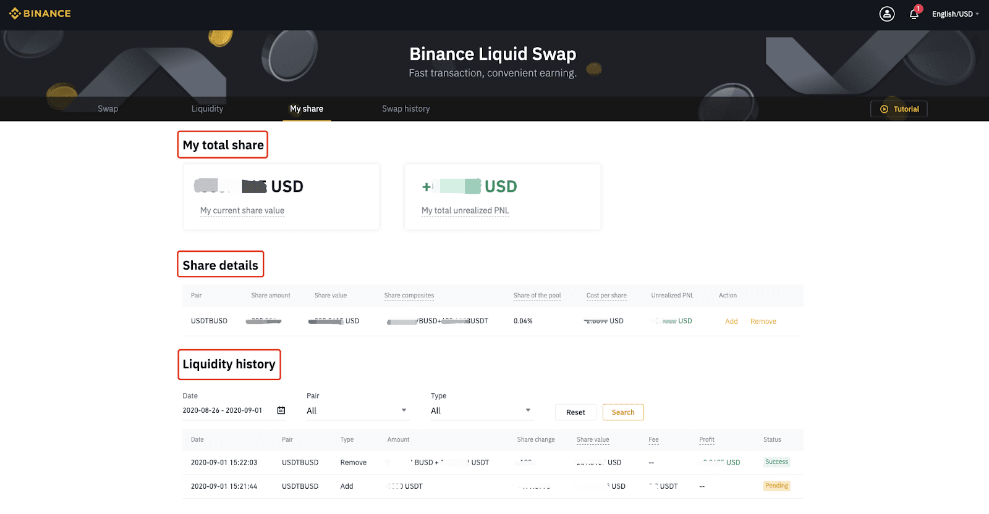
Task: Click the 2020-09-01 15:21:44 history row date
Action: (224, 486)
